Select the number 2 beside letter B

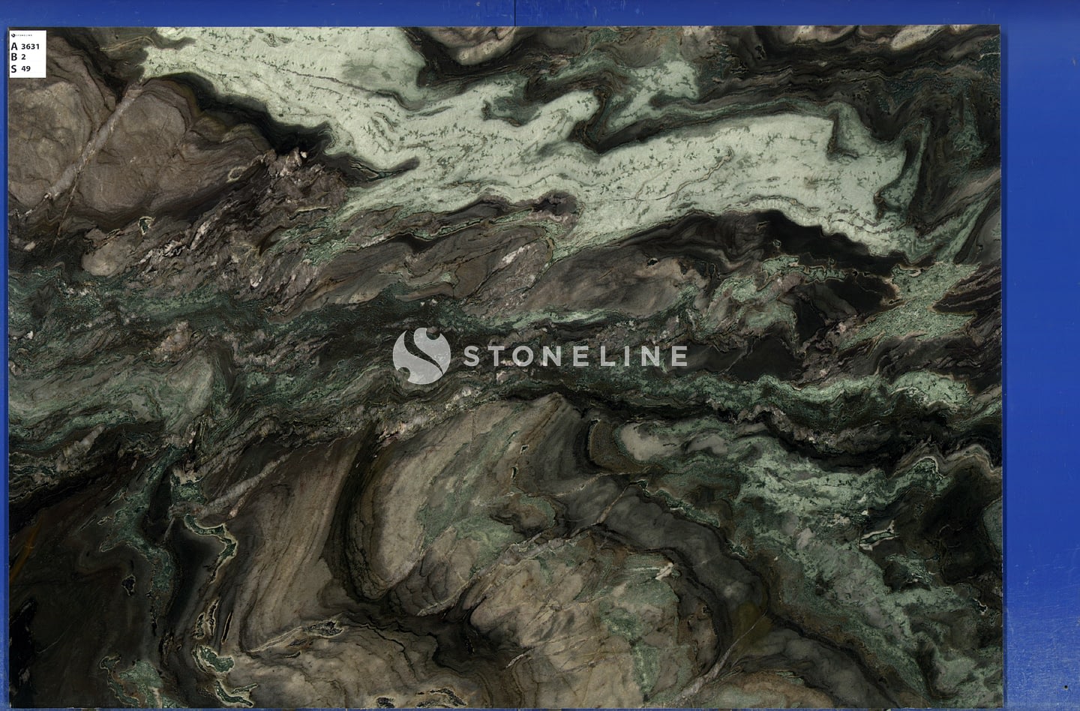(24, 57)
